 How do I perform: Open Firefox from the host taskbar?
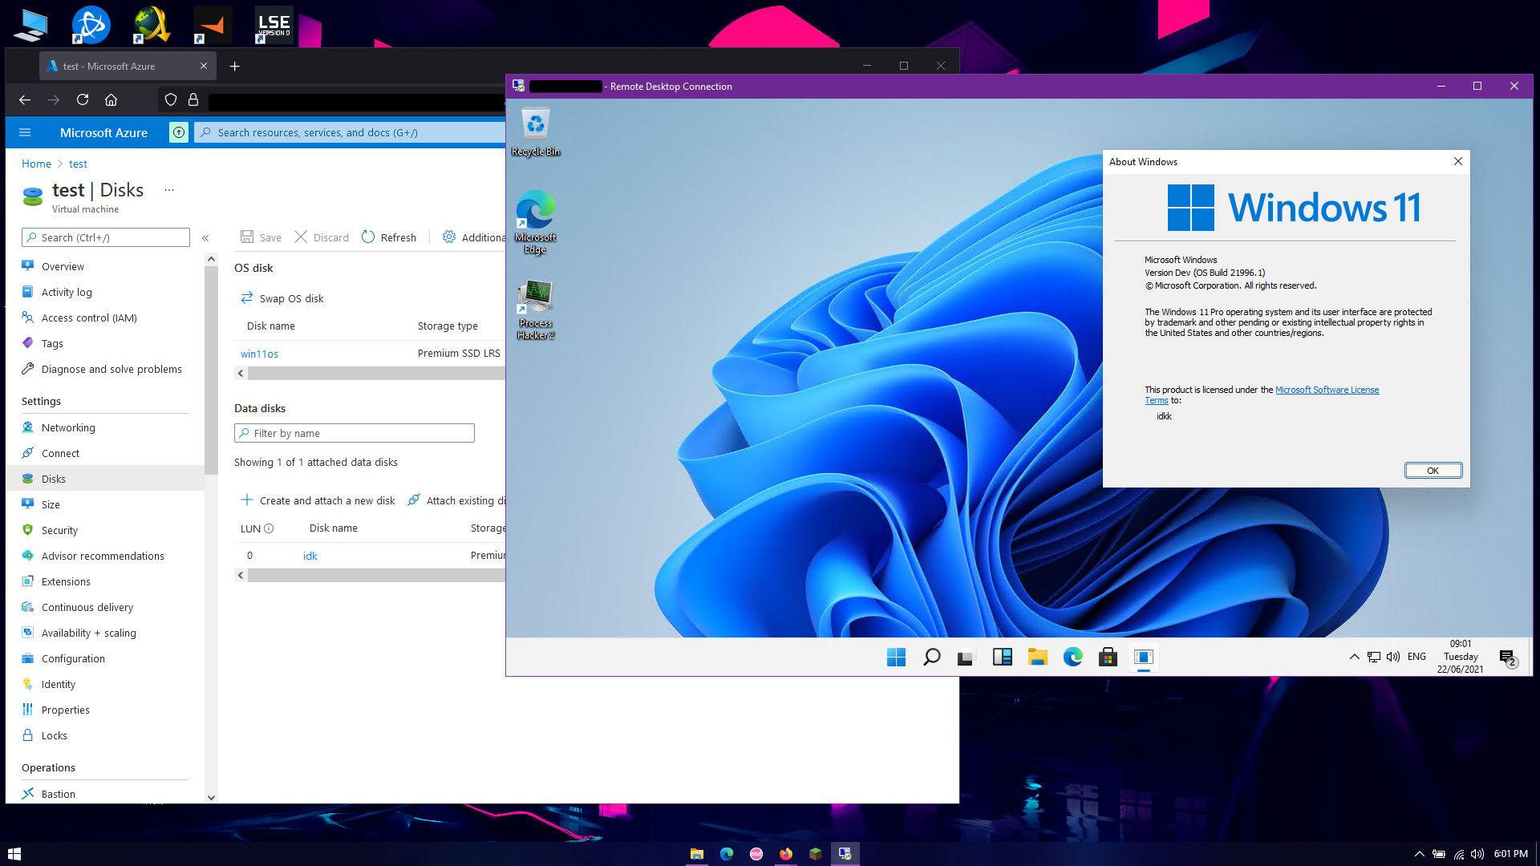coord(786,853)
